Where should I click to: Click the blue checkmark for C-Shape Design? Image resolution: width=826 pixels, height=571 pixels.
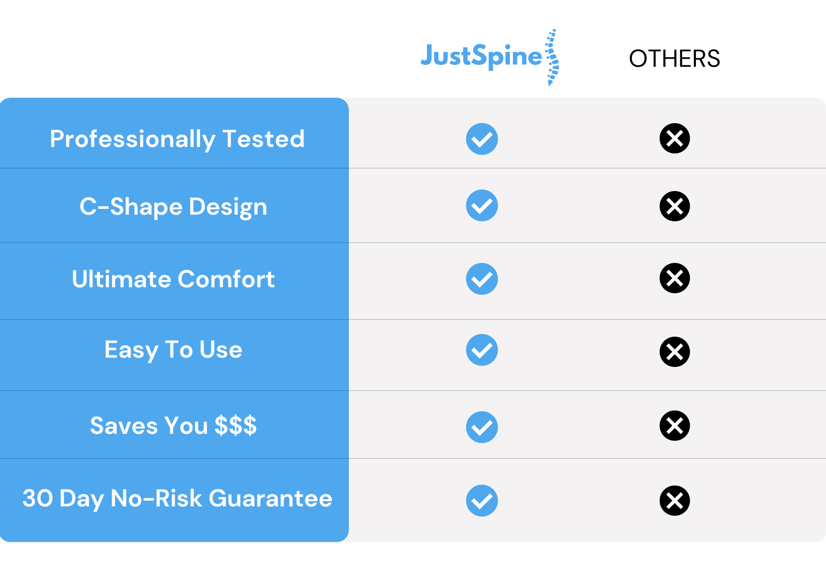pyautogui.click(x=482, y=205)
